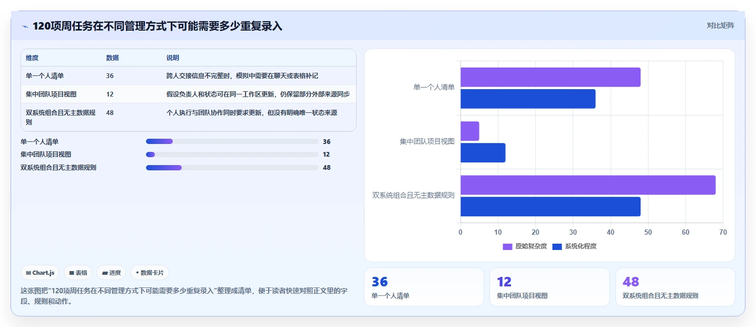Image resolution: width=756 pixels, height=327 pixels.
Task: Click the 集中团队项目视图 progress bar
Action: tap(232, 155)
